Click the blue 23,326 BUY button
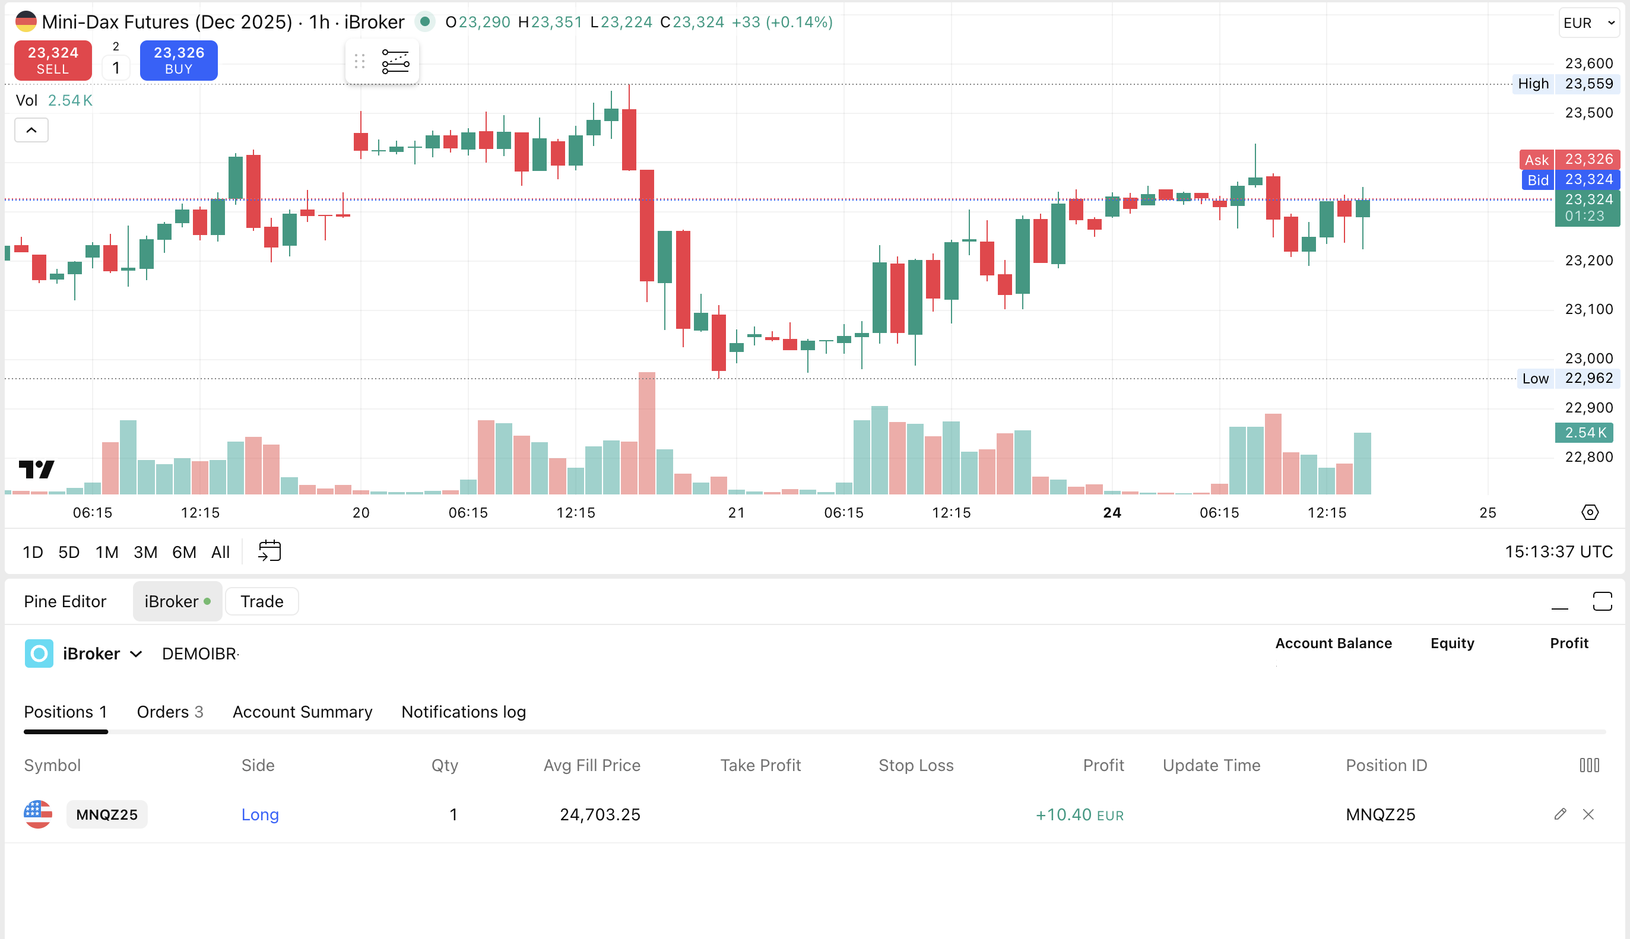 179,61
